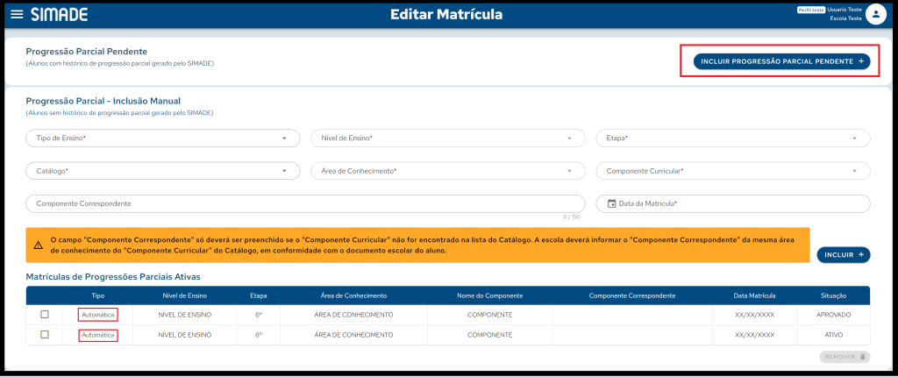Select the Área de Conhecimento dropdown
Image resolution: width=898 pixels, height=377 pixels.
pos(447,171)
